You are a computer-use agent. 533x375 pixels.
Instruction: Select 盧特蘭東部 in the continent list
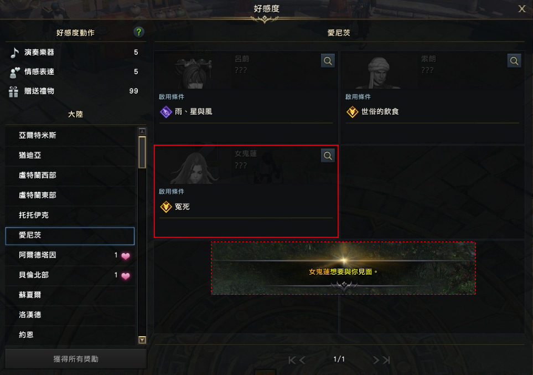pyautogui.click(x=70, y=196)
